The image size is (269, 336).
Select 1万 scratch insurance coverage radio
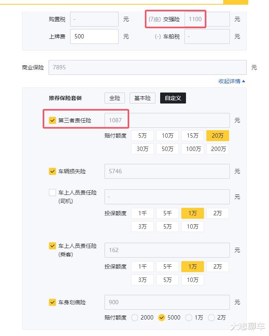click(x=189, y=318)
